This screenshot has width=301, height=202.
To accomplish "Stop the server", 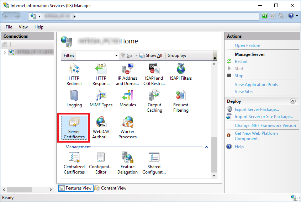I will pyautogui.click(x=239, y=76).
